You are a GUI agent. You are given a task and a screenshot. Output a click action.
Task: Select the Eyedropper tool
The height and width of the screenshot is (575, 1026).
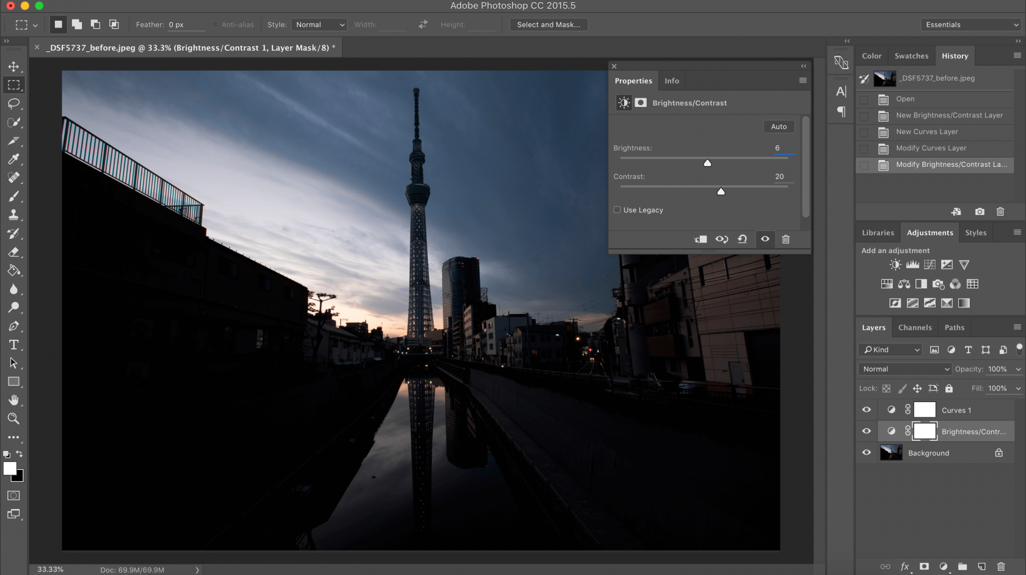[x=14, y=159]
